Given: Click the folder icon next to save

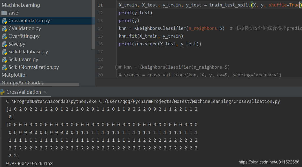Looking at the screenshot, I should pos(4,13).
